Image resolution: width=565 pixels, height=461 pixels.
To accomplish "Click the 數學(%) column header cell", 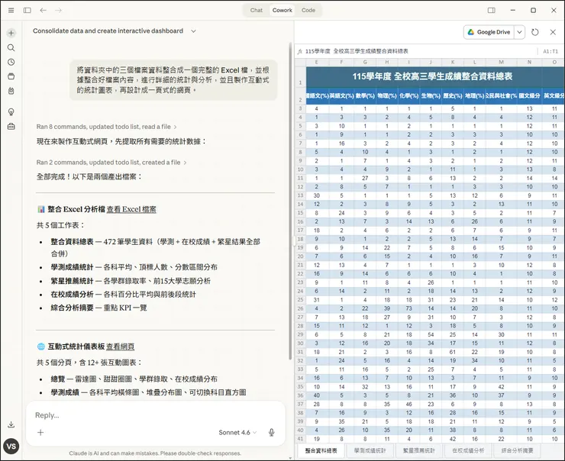I will (365, 96).
